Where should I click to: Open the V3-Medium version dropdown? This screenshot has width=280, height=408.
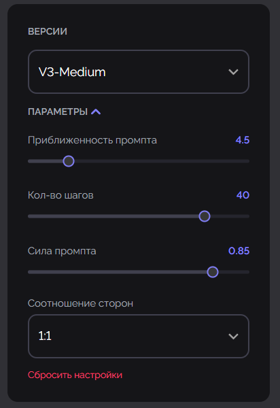pyautogui.click(x=139, y=72)
